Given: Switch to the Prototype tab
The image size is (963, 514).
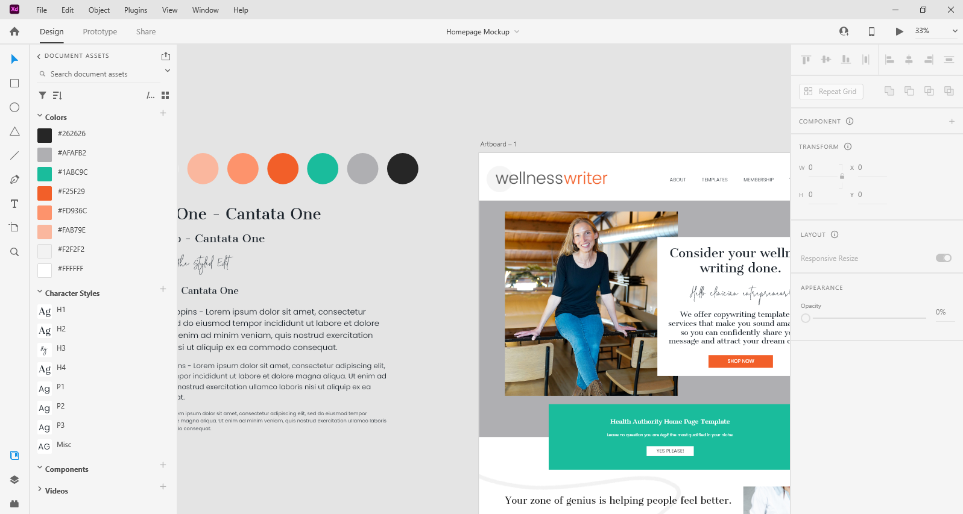Looking at the screenshot, I should click(100, 32).
